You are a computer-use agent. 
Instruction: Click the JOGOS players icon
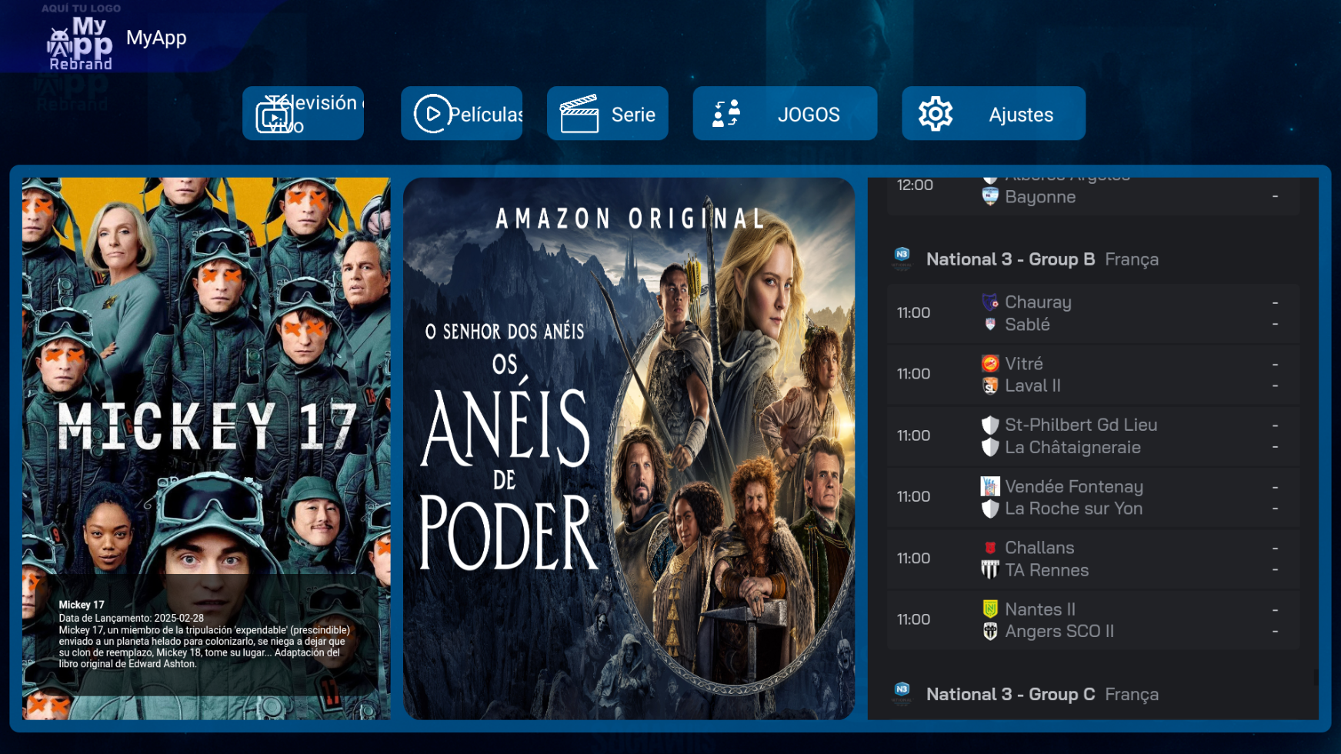click(726, 114)
